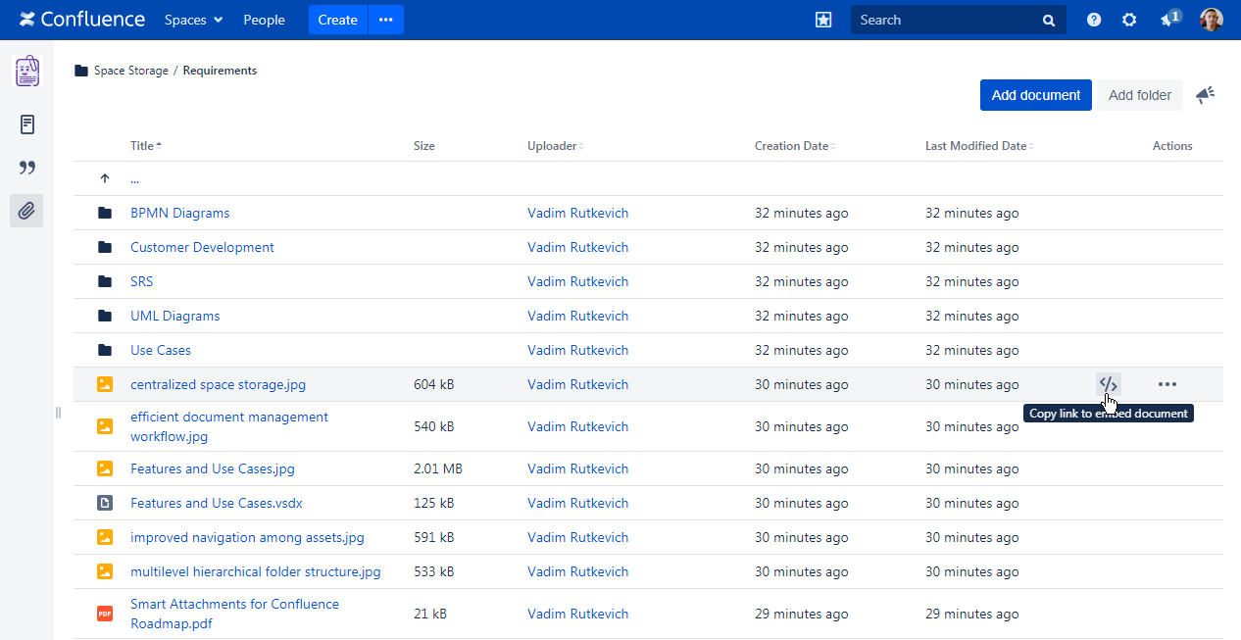Sort by Last Modified Date column
This screenshot has width=1241, height=640.
pyautogui.click(x=978, y=146)
